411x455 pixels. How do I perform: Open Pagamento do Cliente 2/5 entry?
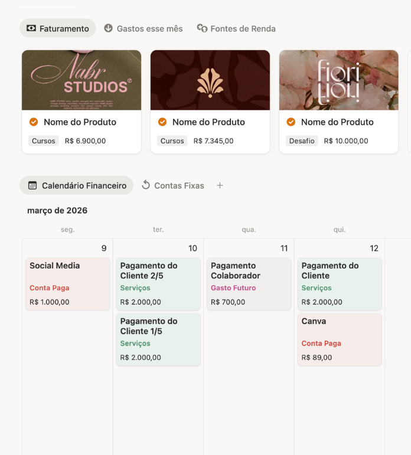pos(158,284)
